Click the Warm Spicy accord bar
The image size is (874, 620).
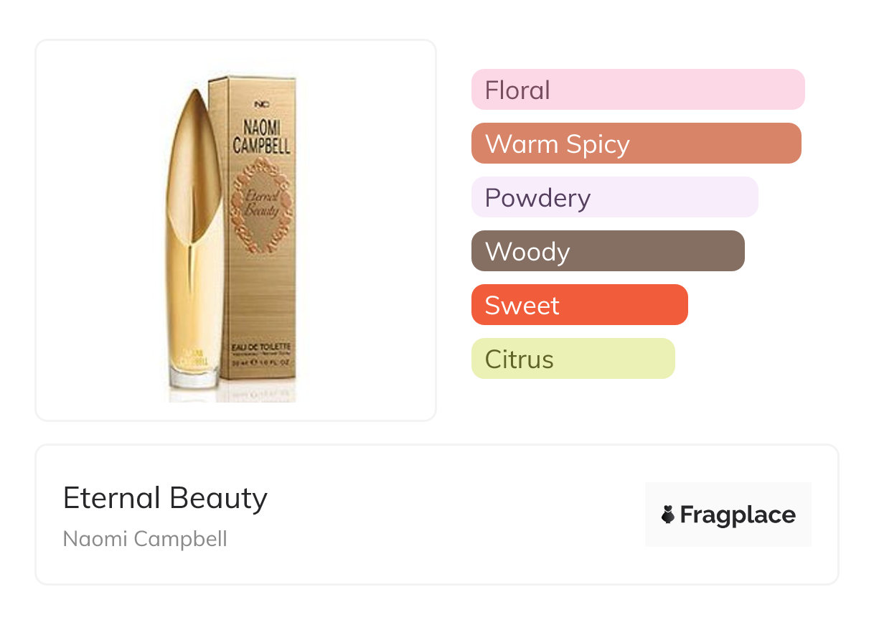[x=636, y=144]
